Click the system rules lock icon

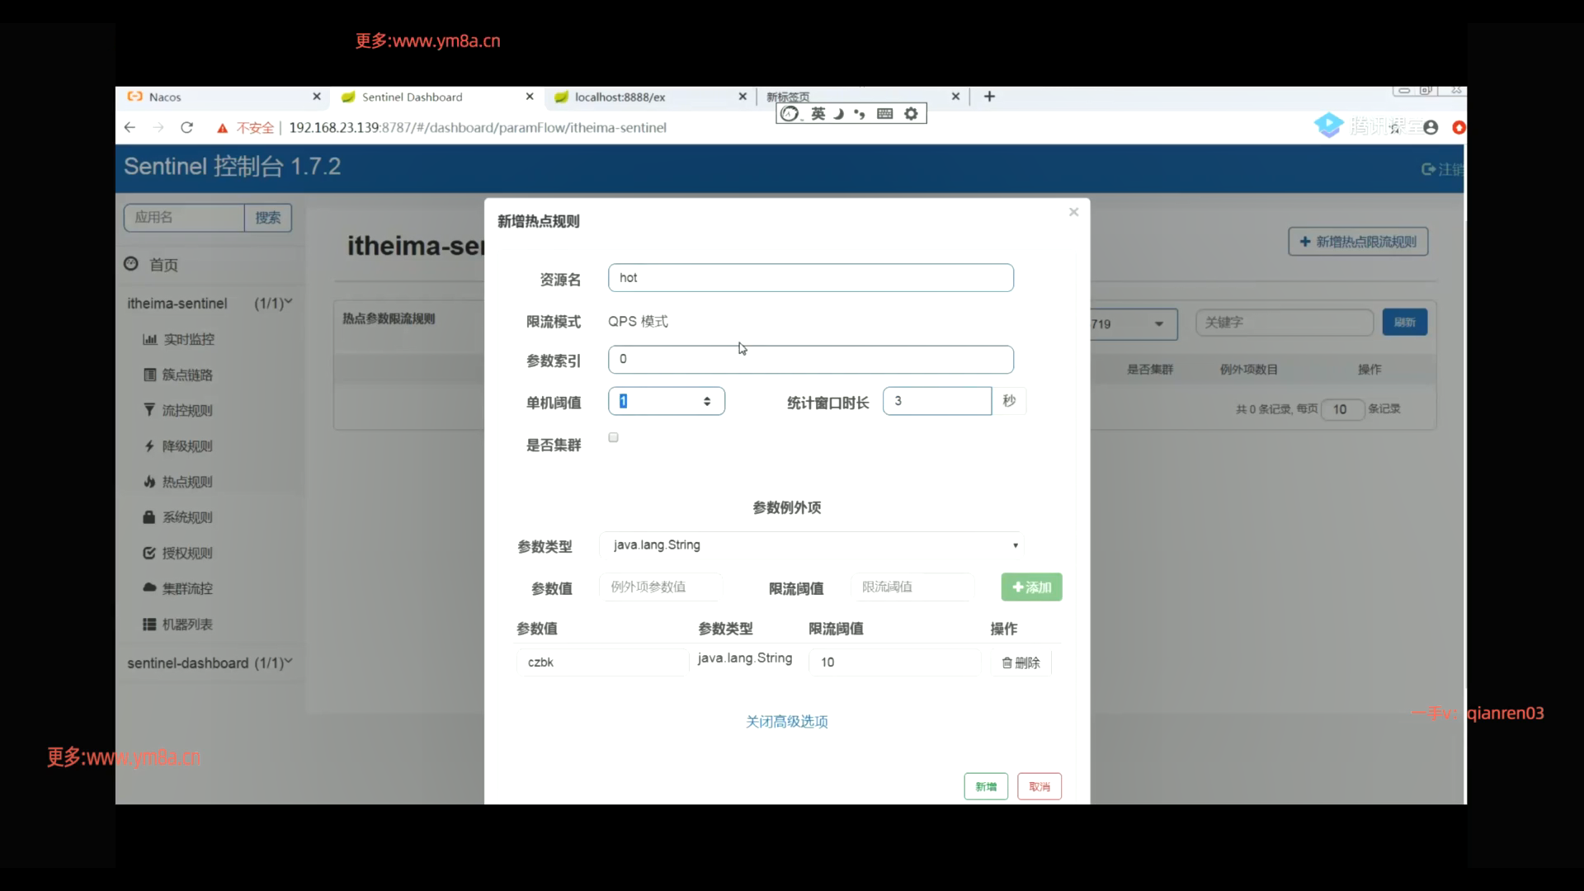[x=149, y=517]
